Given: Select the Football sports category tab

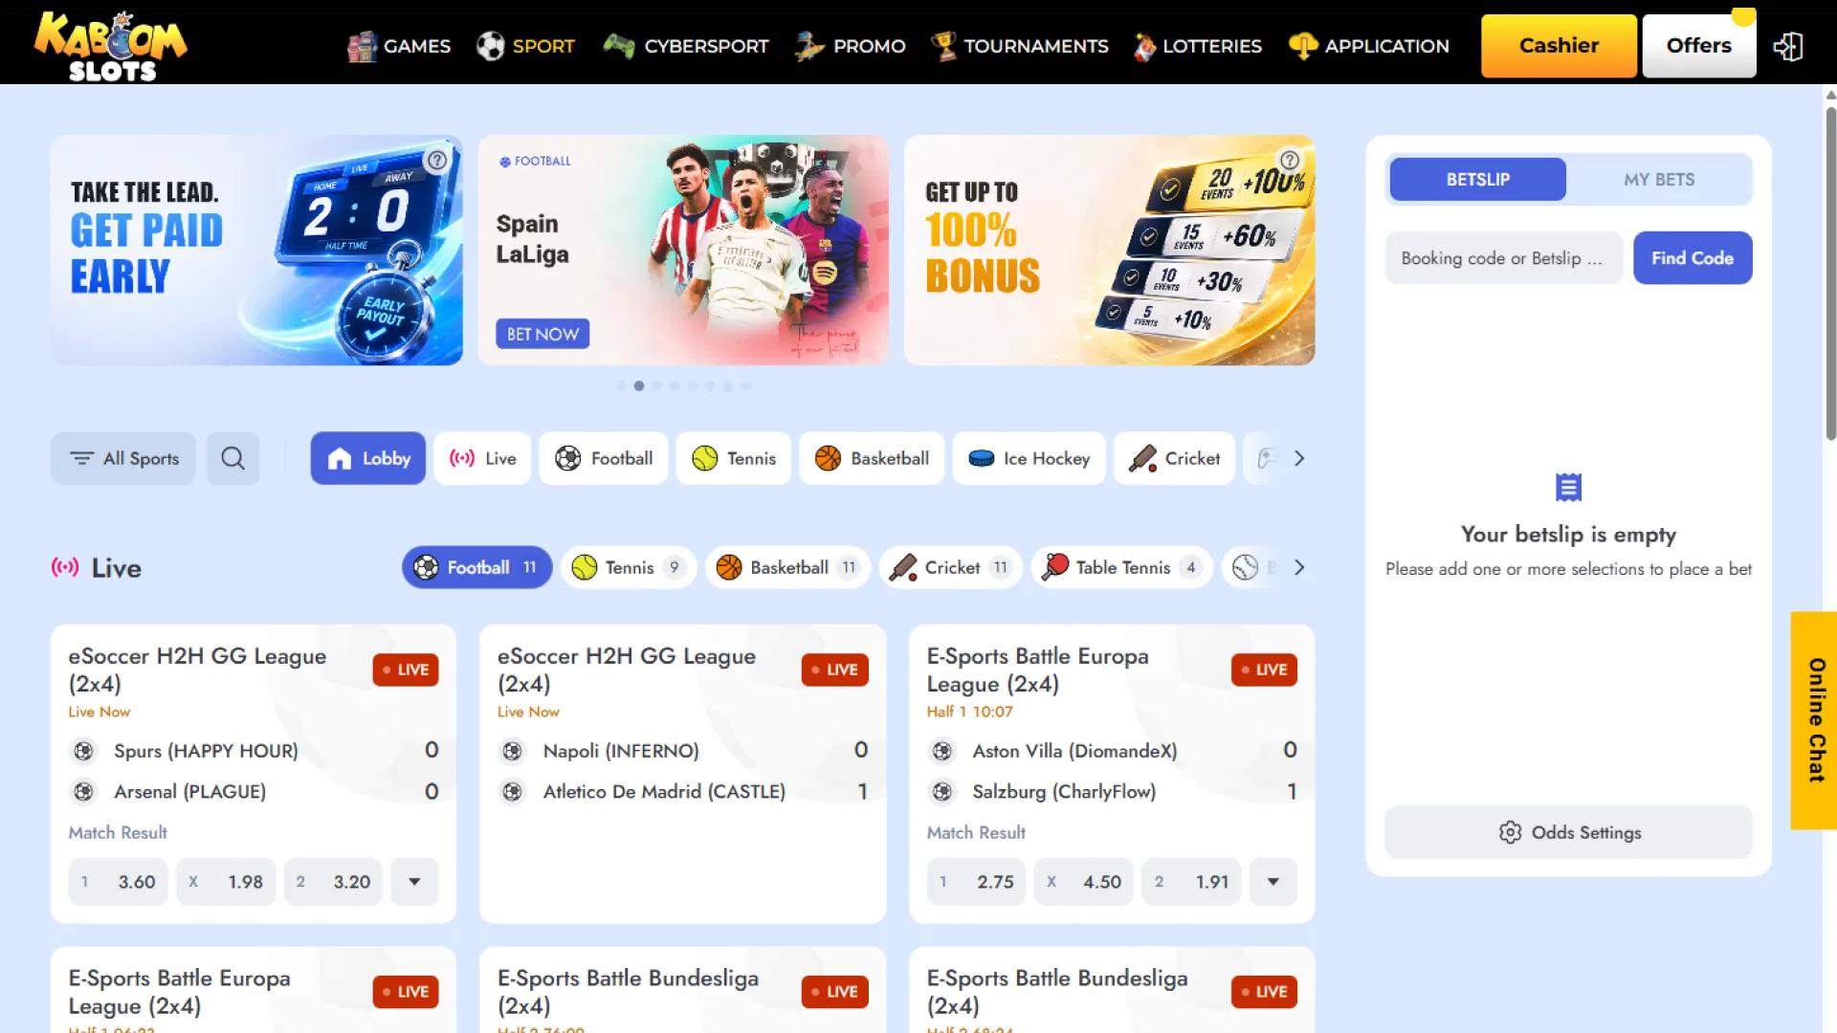Looking at the screenshot, I should [604, 458].
